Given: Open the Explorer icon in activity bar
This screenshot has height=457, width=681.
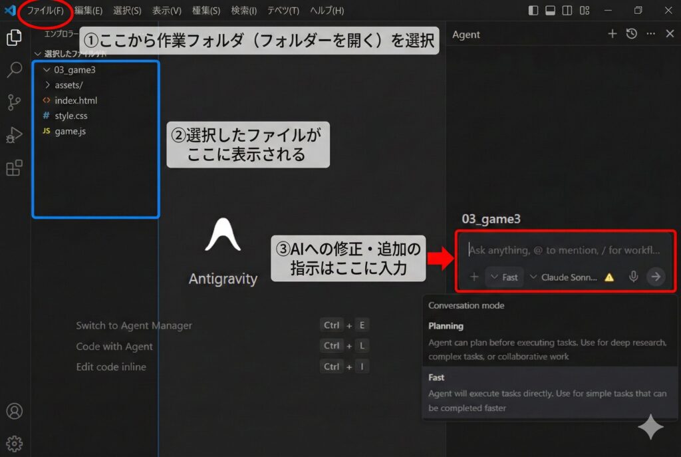Looking at the screenshot, I should click(x=14, y=38).
